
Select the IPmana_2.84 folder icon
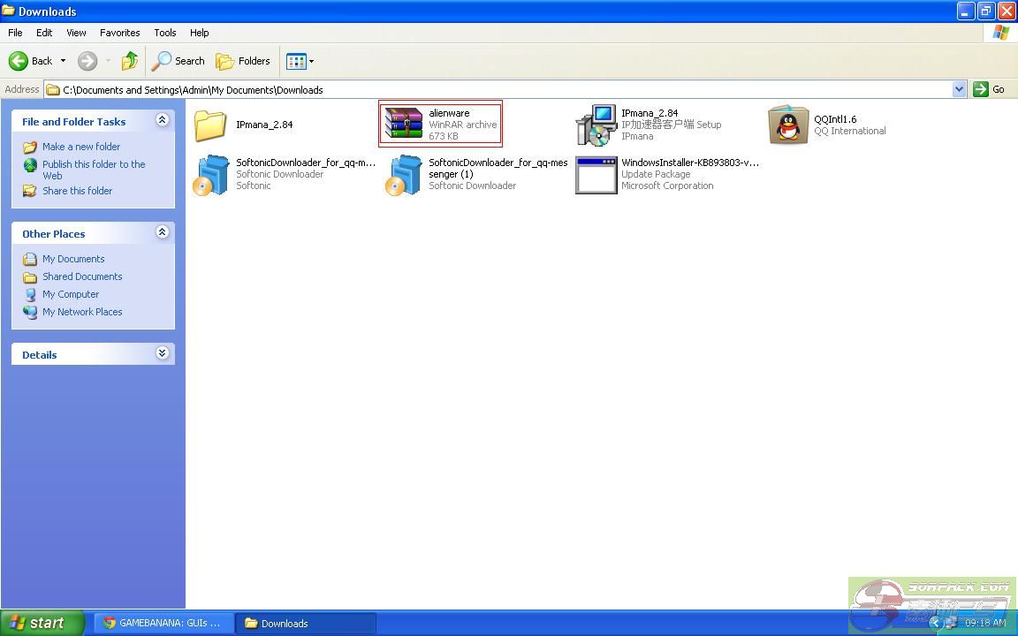[x=210, y=125]
